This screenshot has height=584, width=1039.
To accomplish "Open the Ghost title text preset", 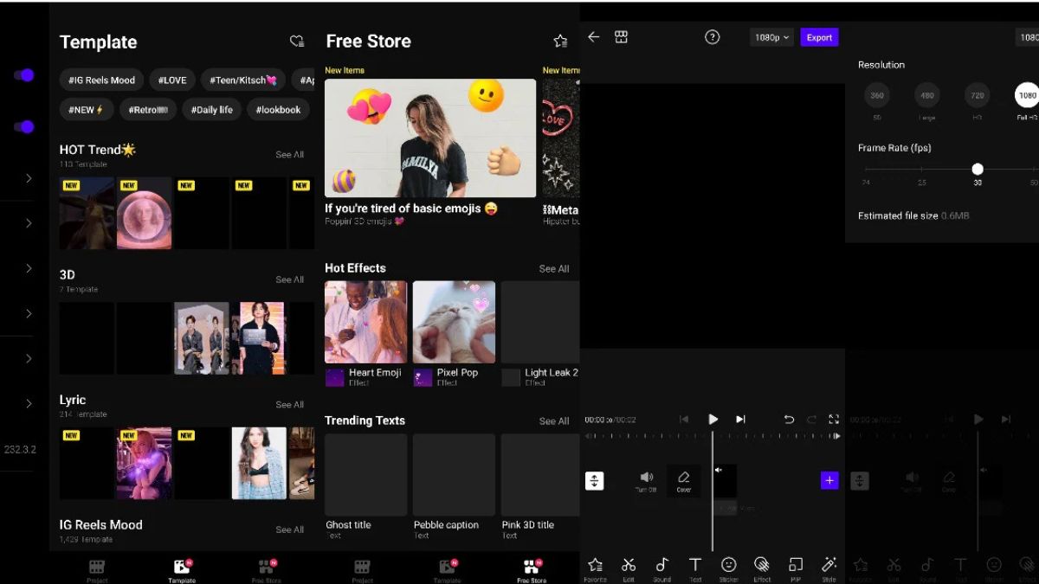I will [365, 475].
